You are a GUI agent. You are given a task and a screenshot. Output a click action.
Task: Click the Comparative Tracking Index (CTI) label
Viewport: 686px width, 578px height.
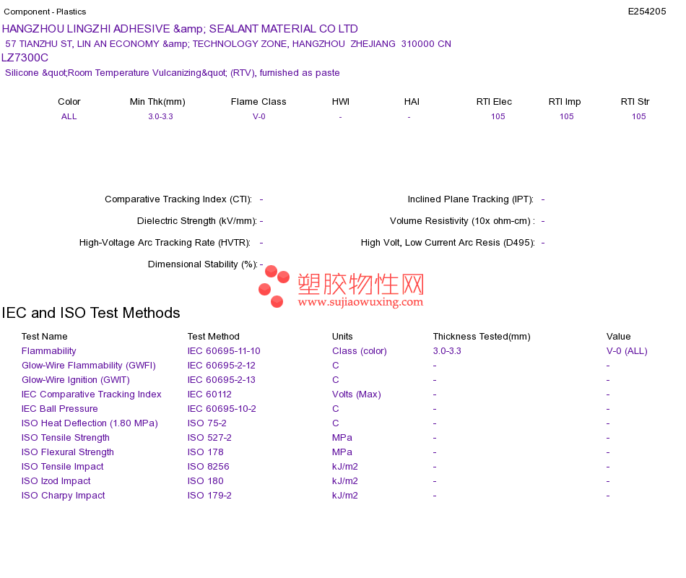coord(178,199)
